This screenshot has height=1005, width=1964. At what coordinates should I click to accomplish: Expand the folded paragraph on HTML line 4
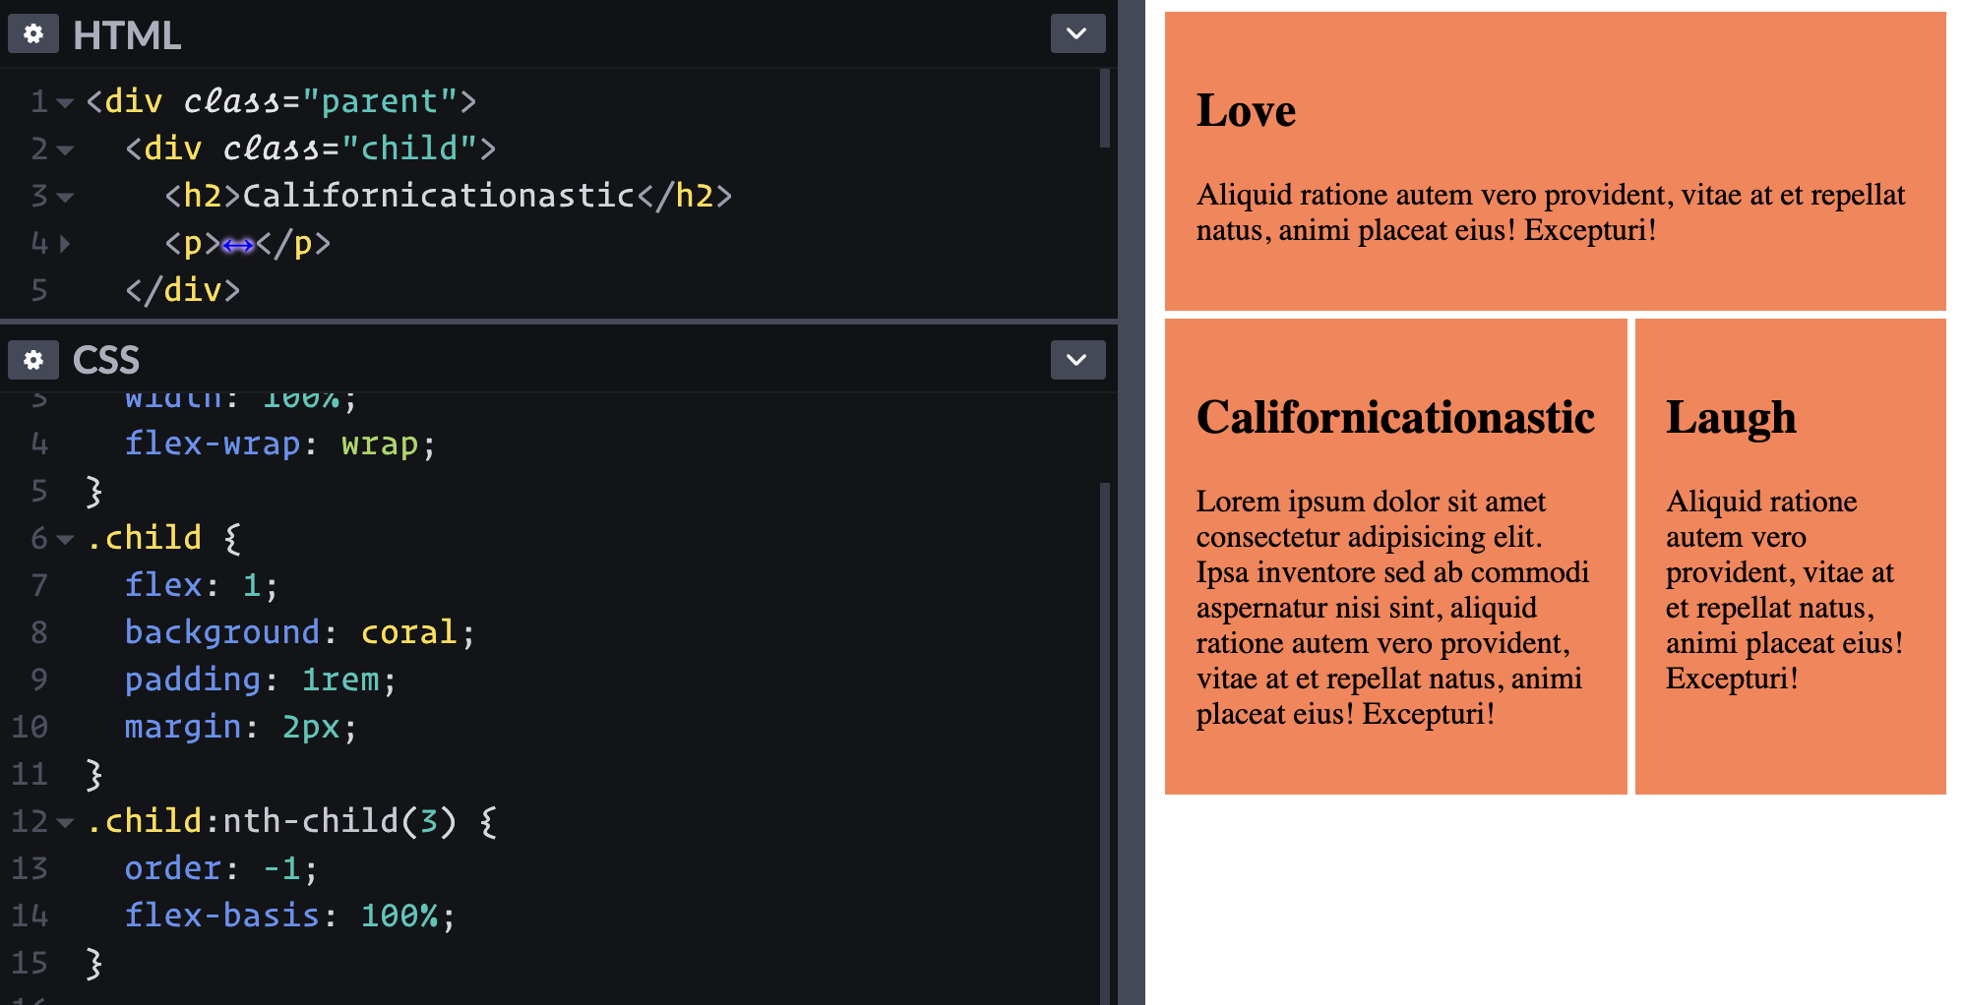(x=65, y=243)
